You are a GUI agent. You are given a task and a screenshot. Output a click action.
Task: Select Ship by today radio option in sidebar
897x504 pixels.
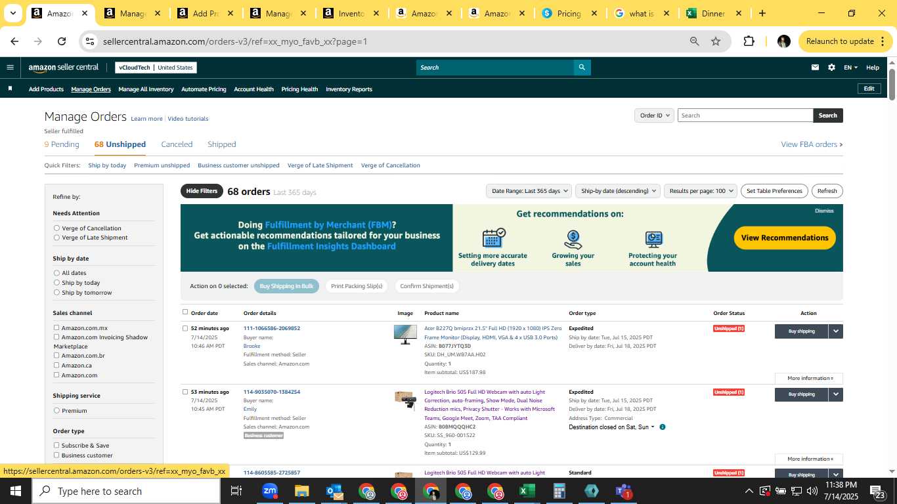pos(56,283)
